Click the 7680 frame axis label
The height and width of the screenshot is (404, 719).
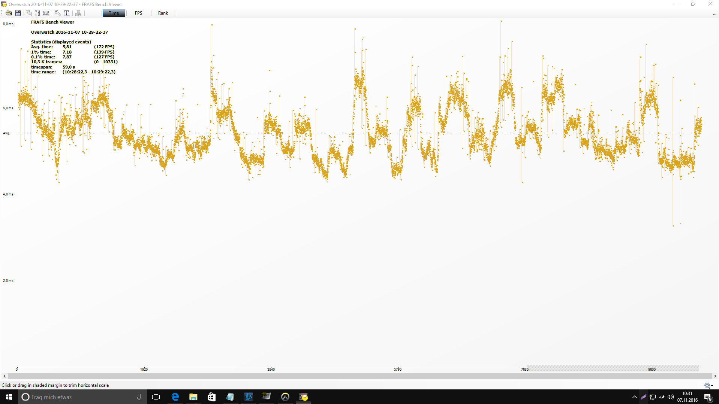click(x=525, y=370)
